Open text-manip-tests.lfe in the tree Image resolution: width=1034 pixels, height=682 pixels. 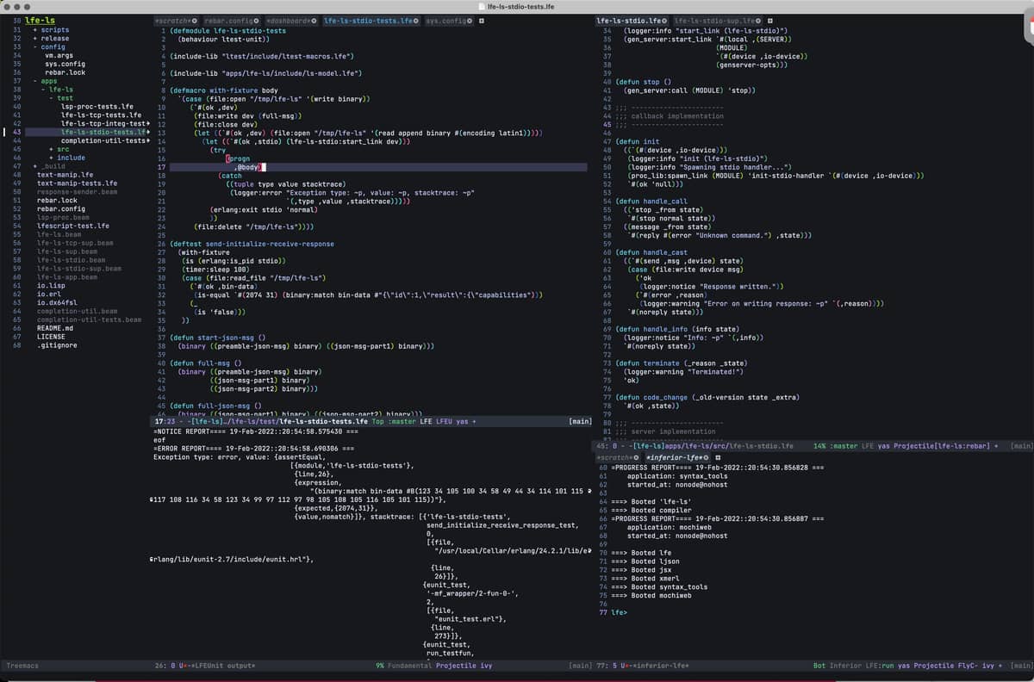77,183
